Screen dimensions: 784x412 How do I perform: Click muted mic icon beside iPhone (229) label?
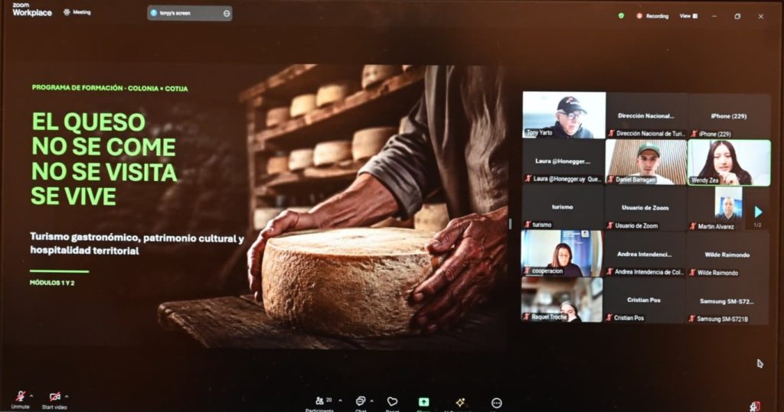pyautogui.click(x=694, y=134)
